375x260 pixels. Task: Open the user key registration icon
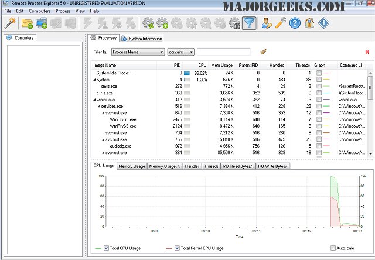pyautogui.click(x=267, y=23)
